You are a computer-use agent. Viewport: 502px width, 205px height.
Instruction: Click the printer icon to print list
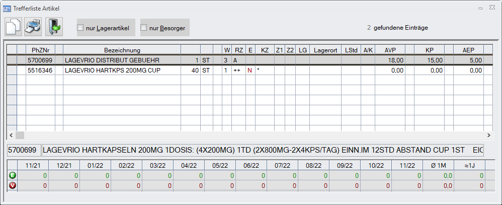pyautogui.click(x=33, y=27)
